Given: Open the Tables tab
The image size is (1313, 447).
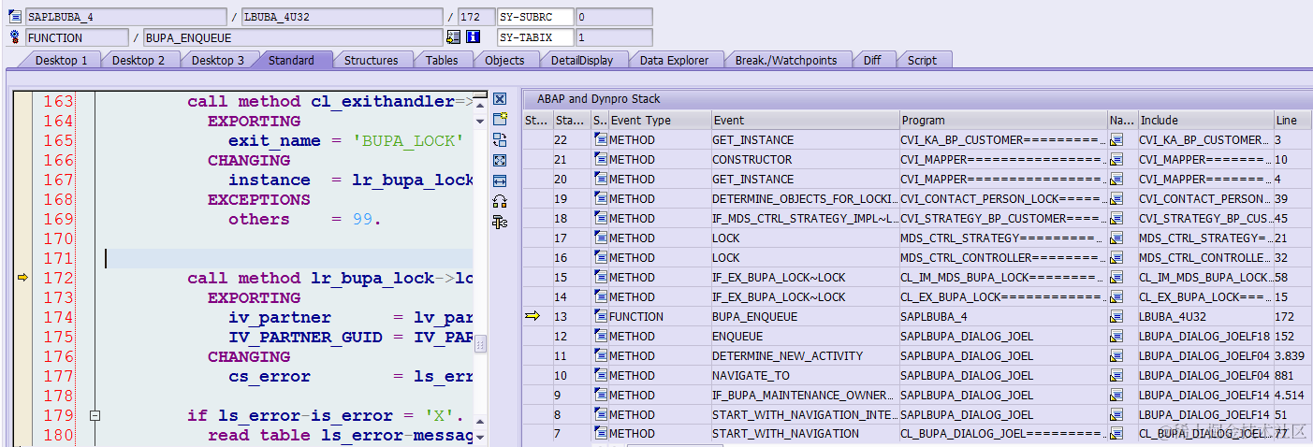Looking at the screenshot, I should 442,60.
